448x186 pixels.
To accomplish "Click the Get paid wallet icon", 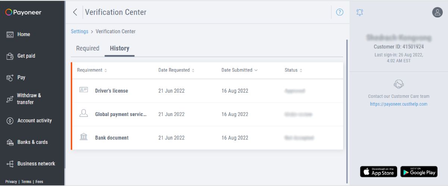I will click(10, 56).
